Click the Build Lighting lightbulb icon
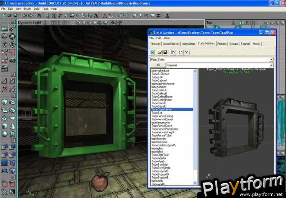The width and height of the screenshot is (286, 198). [141, 16]
